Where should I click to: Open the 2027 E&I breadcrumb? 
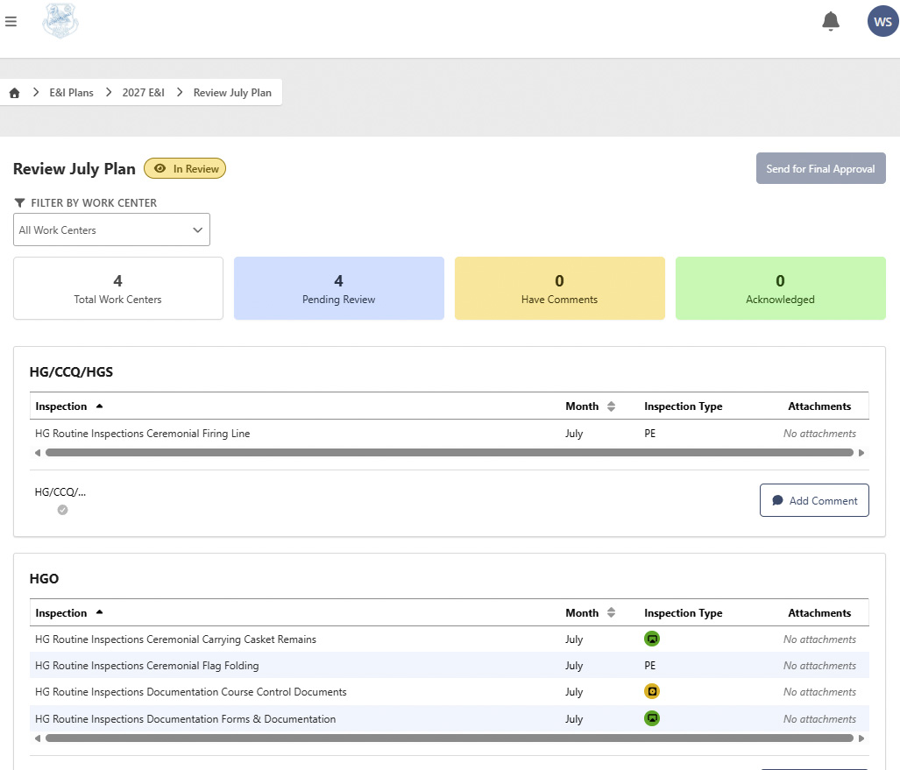(x=144, y=92)
